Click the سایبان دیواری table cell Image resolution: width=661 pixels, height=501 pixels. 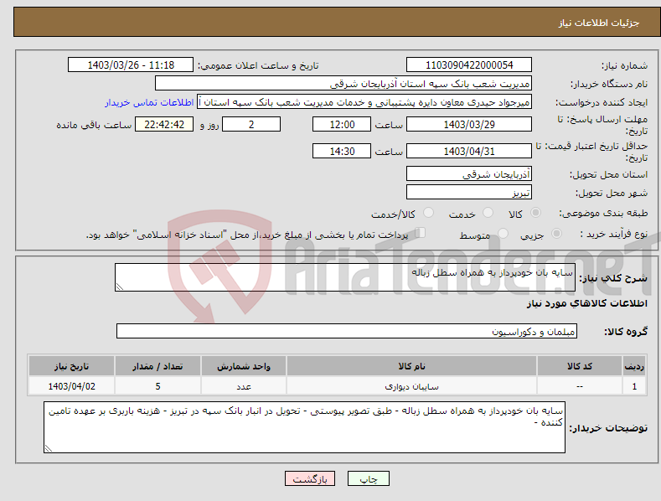pos(412,386)
